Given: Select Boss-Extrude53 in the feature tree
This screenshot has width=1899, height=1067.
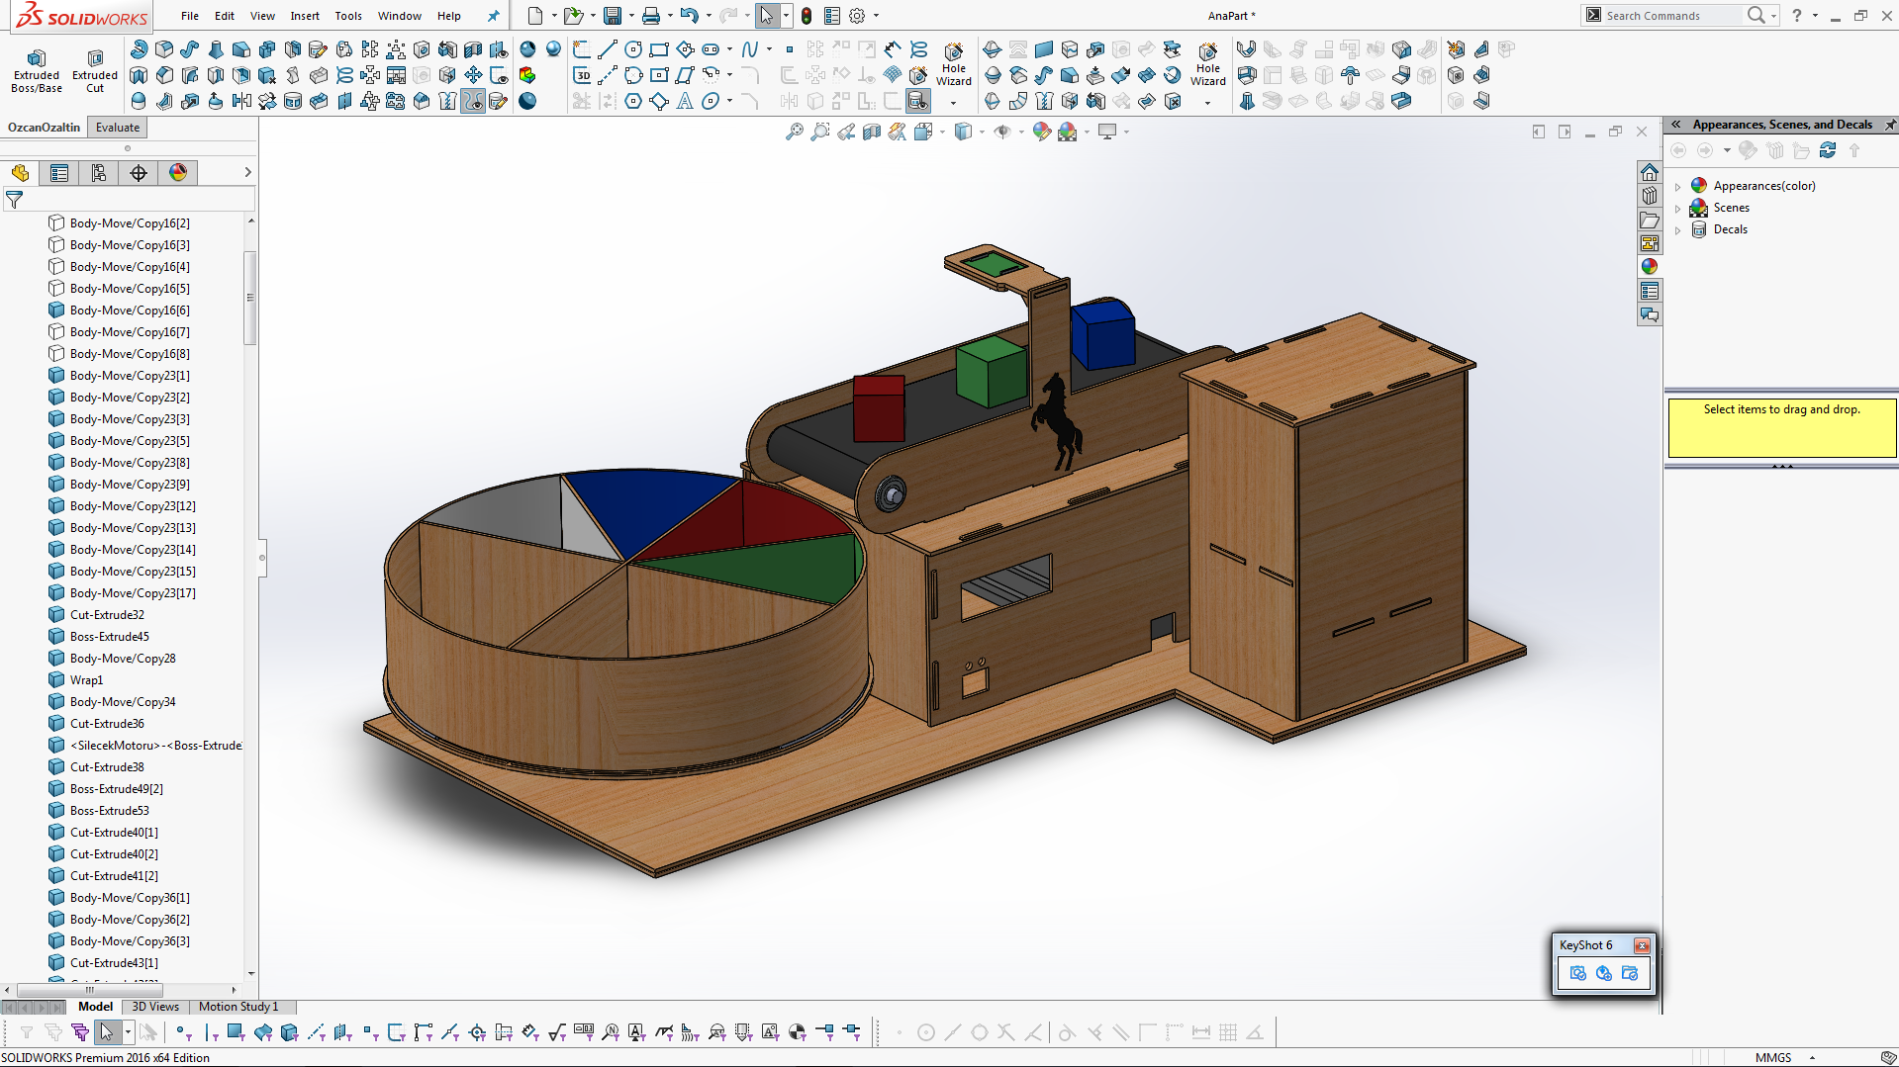Looking at the screenshot, I should (109, 811).
